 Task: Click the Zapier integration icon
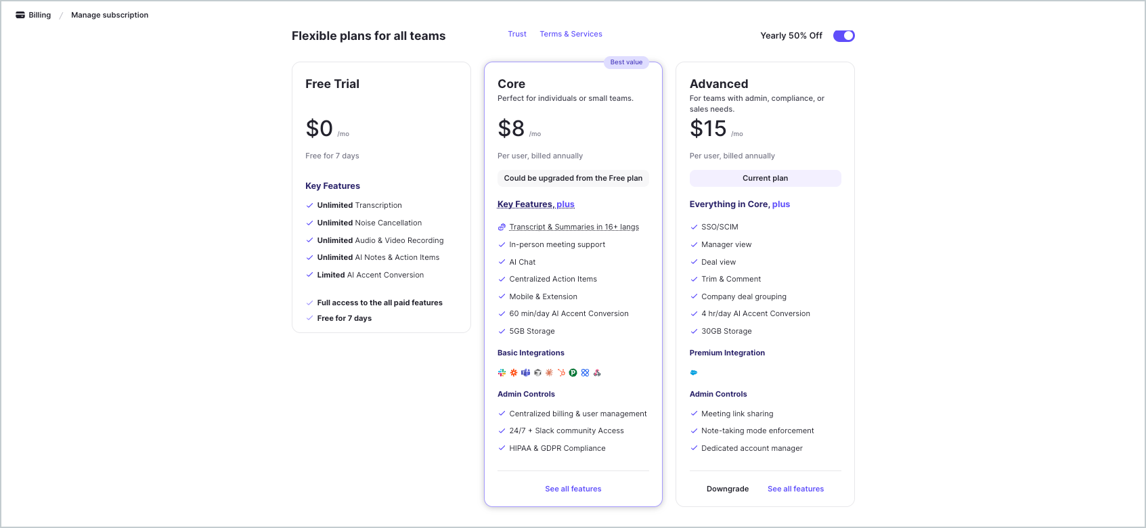click(x=514, y=372)
